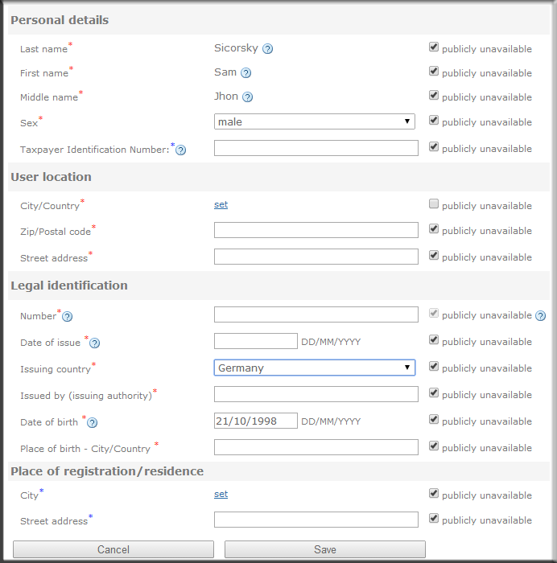The height and width of the screenshot is (563, 557).
Task: Click help icon next to Sicorsky last name
Action: click(268, 49)
